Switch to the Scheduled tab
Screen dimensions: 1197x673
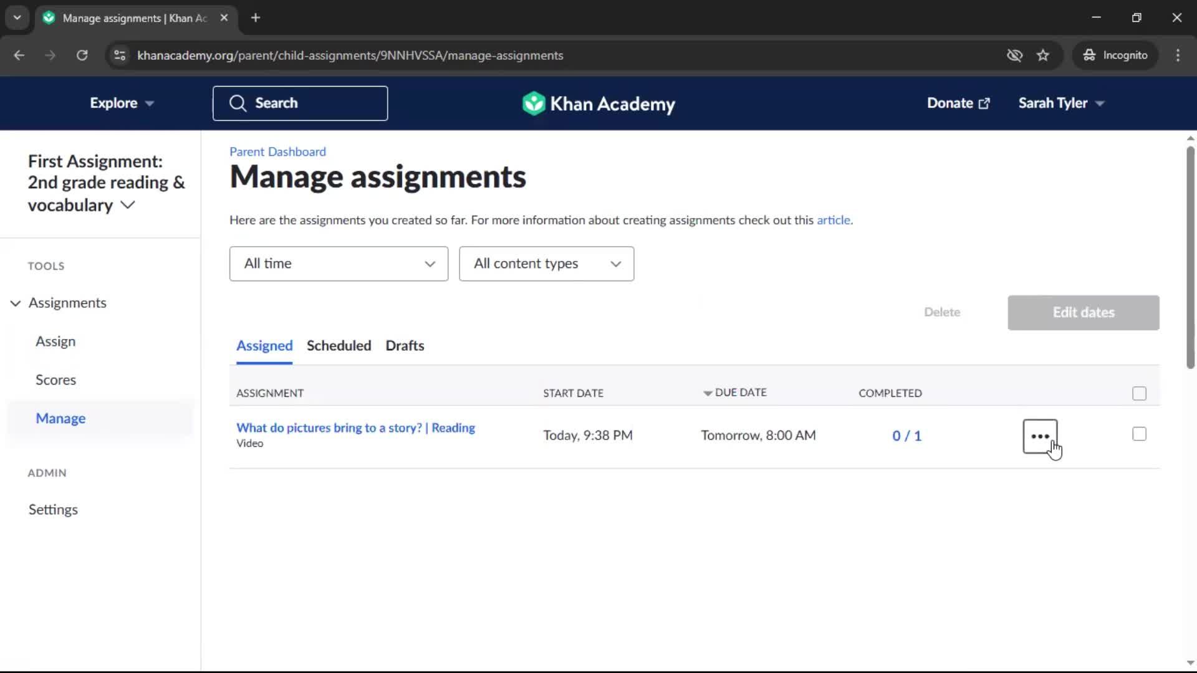(x=339, y=346)
